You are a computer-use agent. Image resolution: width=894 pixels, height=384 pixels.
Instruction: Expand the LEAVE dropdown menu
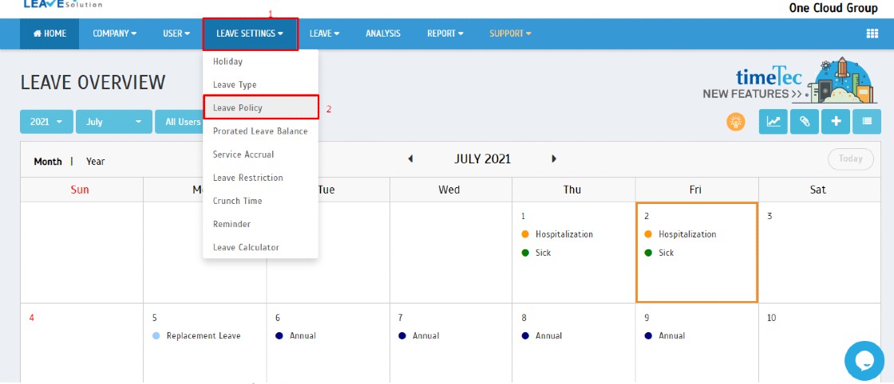(x=324, y=33)
